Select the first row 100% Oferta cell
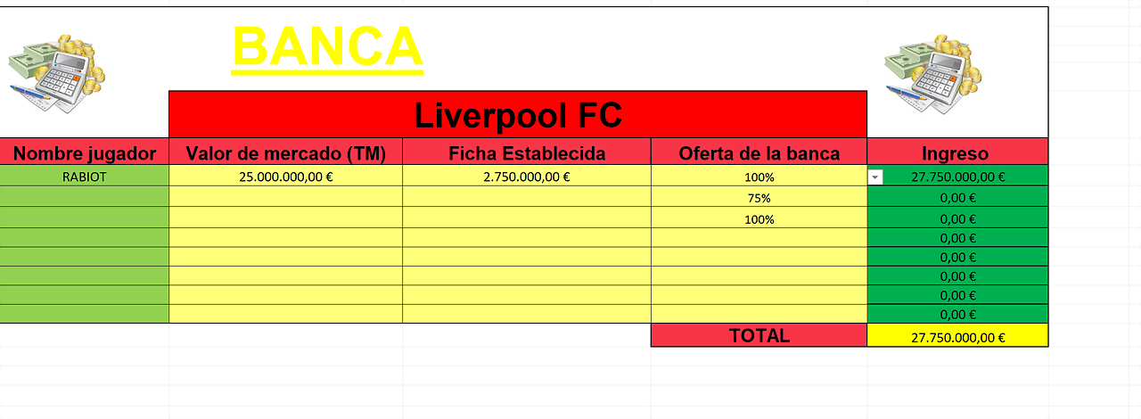This screenshot has width=1141, height=419. [759, 177]
